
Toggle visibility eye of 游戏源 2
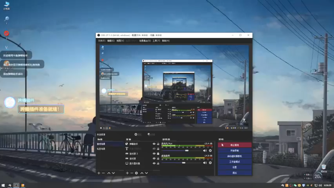(x=154, y=154)
